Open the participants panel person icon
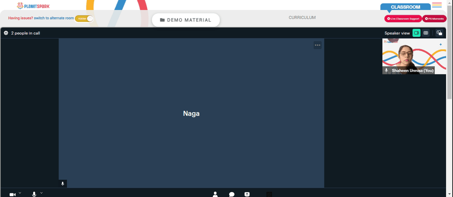This screenshot has height=197, width=453. point(215,194)
